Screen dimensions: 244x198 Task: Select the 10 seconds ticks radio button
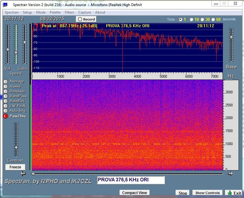pos(191,20)
